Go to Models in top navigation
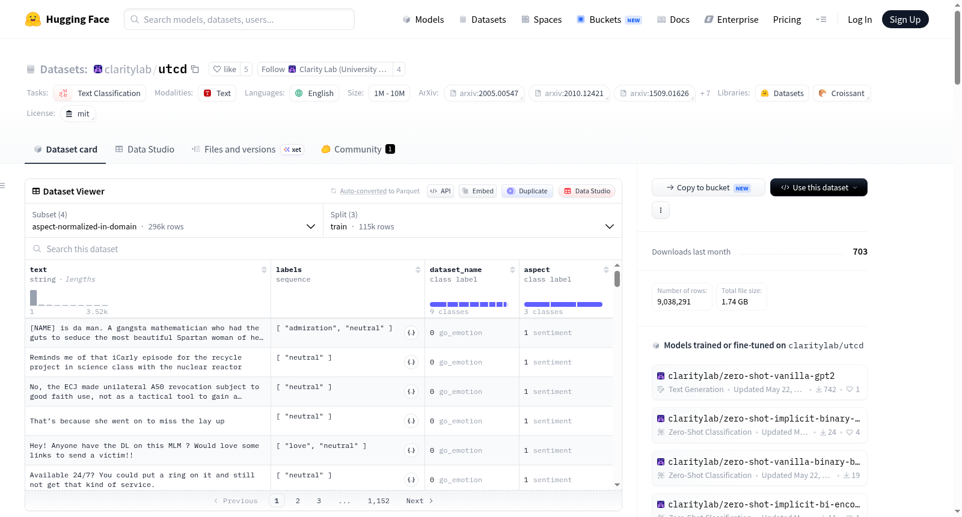The height and width of the screenshot is (517, 962). [423, 19]
